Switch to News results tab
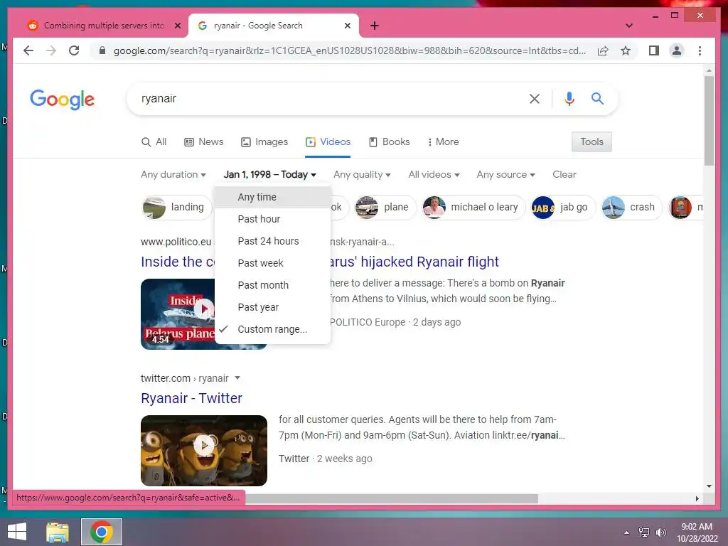The height and width of the screenshot is (546, 728). point(204,141)
